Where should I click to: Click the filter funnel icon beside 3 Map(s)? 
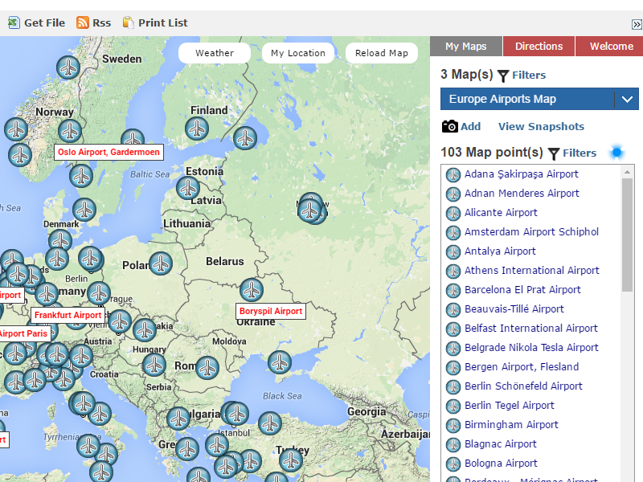(503, 76)
